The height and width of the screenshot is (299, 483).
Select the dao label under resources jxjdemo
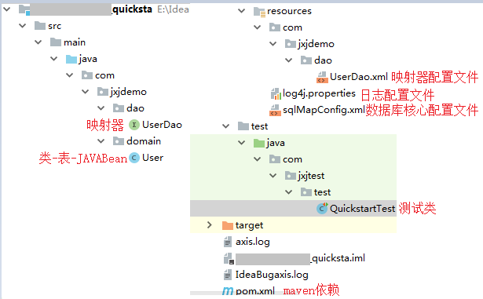[x=323, y=60]
